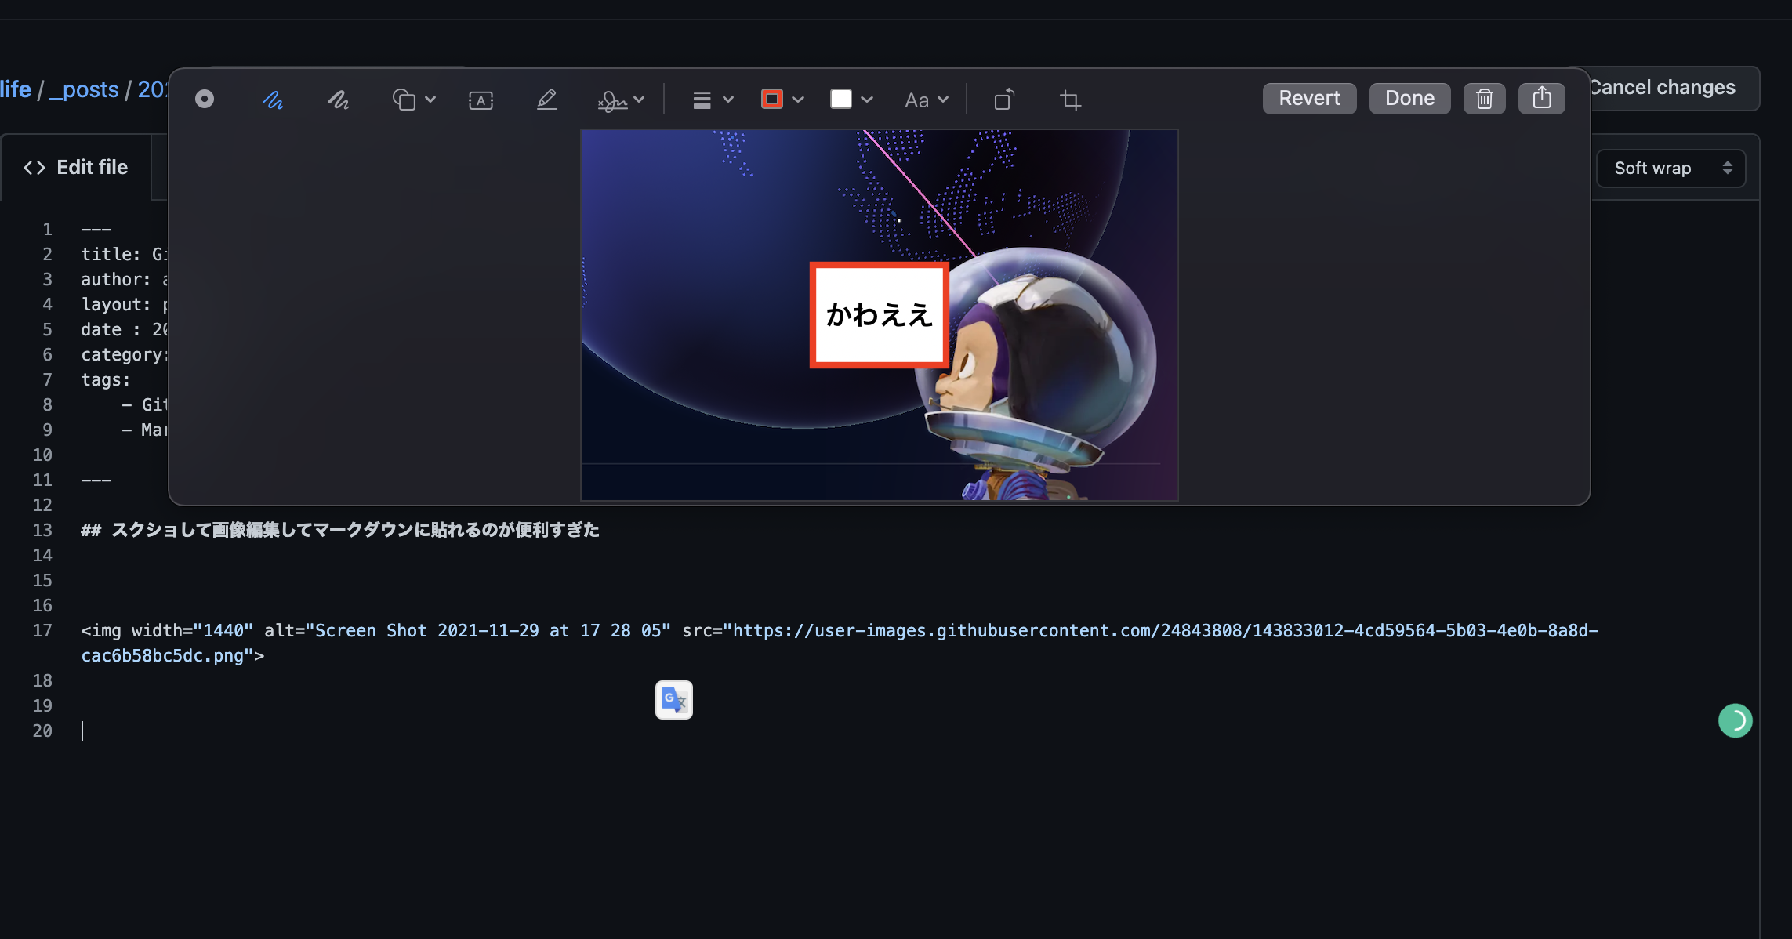Screen dimensions: 1792x939
Task: Rotate the image with rotate icon
Action: [x=1004, y=99]
